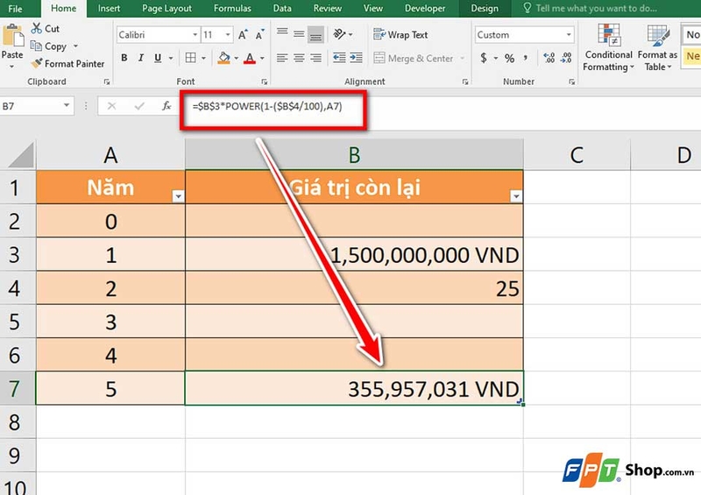The width and height of the screenshot is (701, 495).
Task: Switch to the Developer tab
Action: tap(425, 9)
